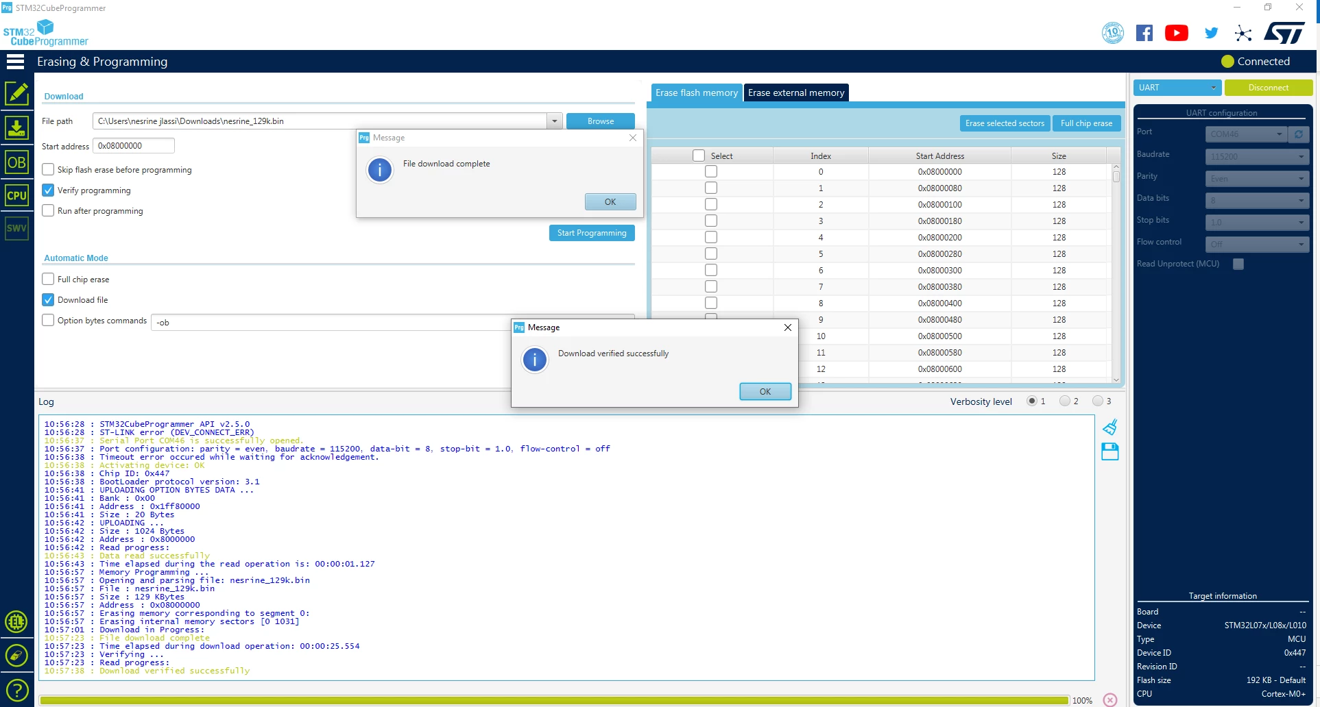Open Erasing & Programming download icon

click(16, 127)
